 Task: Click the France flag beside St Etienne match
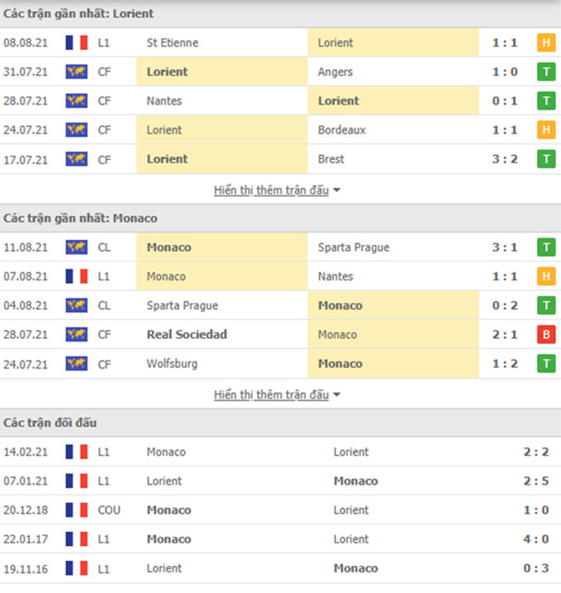[x=77, y=43]
